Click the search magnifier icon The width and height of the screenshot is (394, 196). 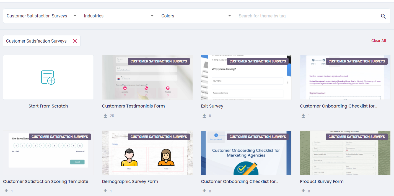click(x=383, y=16)
